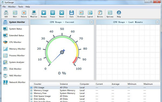This screenshot has width=162, height=102.
Task: Open CPU Monitor in the sidebar
Action: click(15, 42)
